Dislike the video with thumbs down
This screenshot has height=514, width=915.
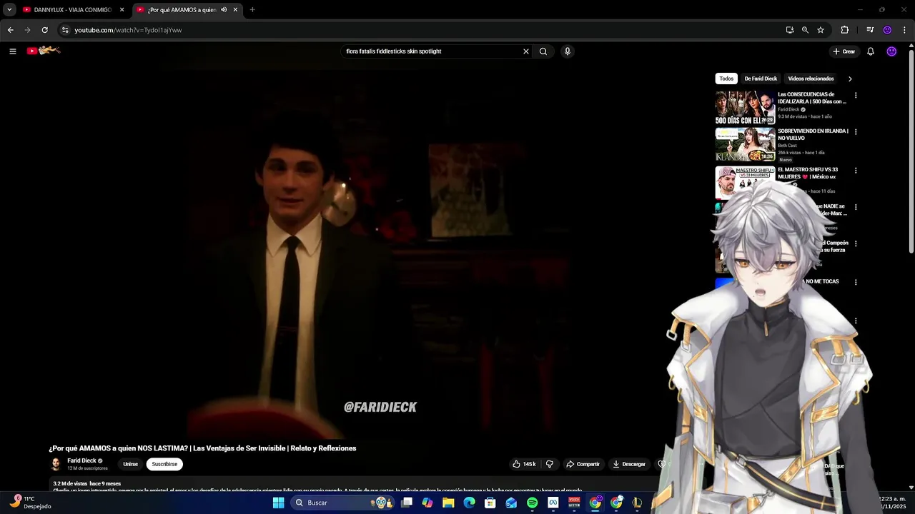coord(550,464)
